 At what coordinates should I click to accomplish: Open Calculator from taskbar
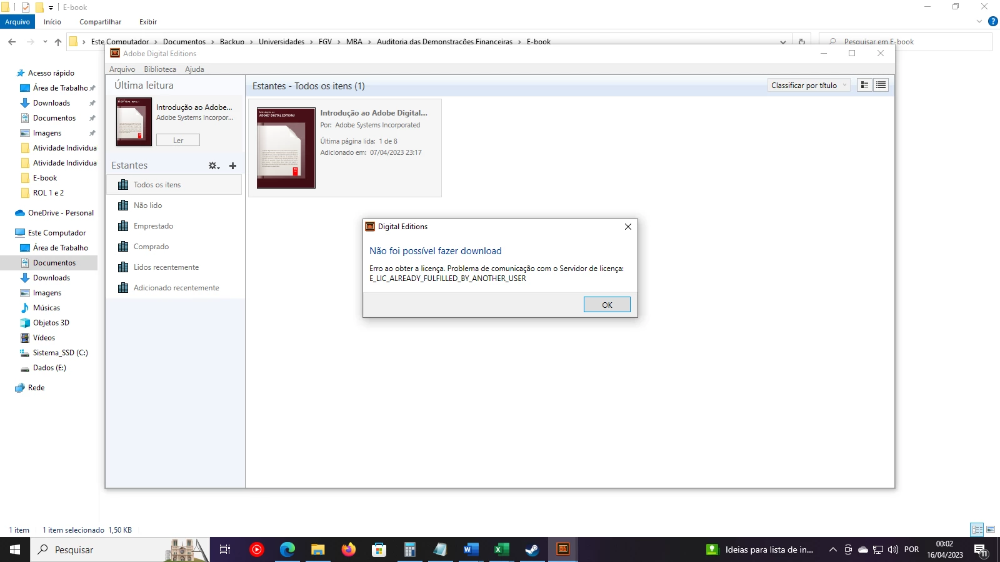[409, 550]
